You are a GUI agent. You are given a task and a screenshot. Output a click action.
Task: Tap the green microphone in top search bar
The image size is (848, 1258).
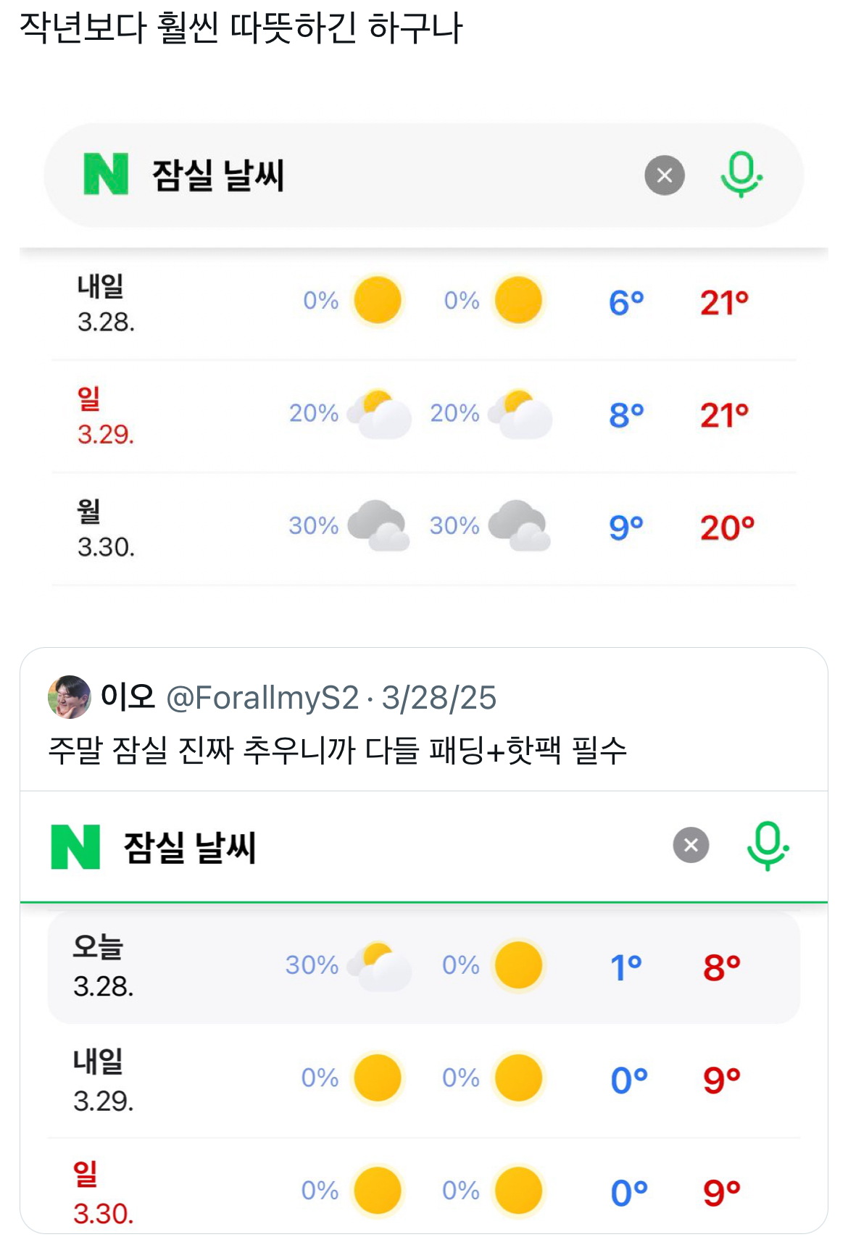tap(741, 175)
